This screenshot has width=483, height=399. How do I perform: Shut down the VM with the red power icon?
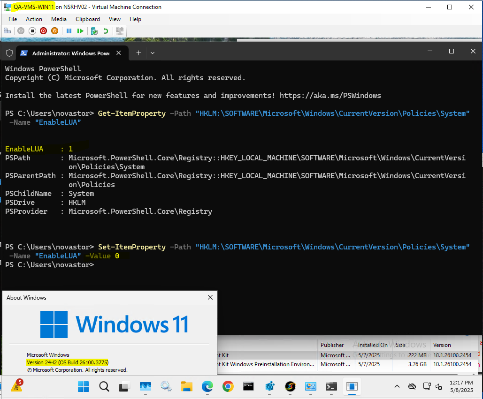point(44,31)
